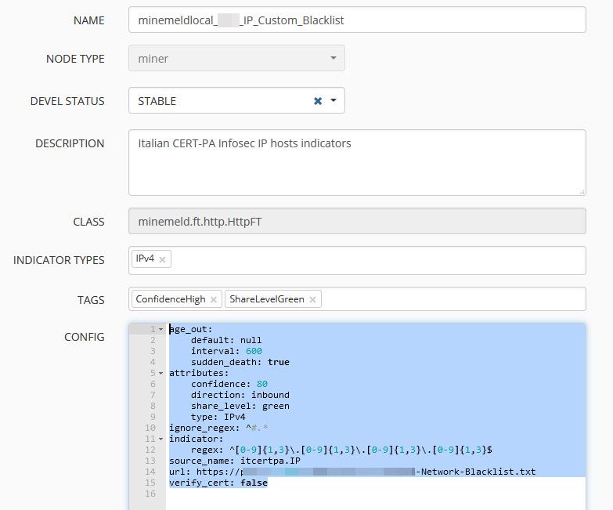Click the CLASS field with minemeld.ft.http.HttpFT
This screenshot has width=613, height=510.
(x=357, y=222)
